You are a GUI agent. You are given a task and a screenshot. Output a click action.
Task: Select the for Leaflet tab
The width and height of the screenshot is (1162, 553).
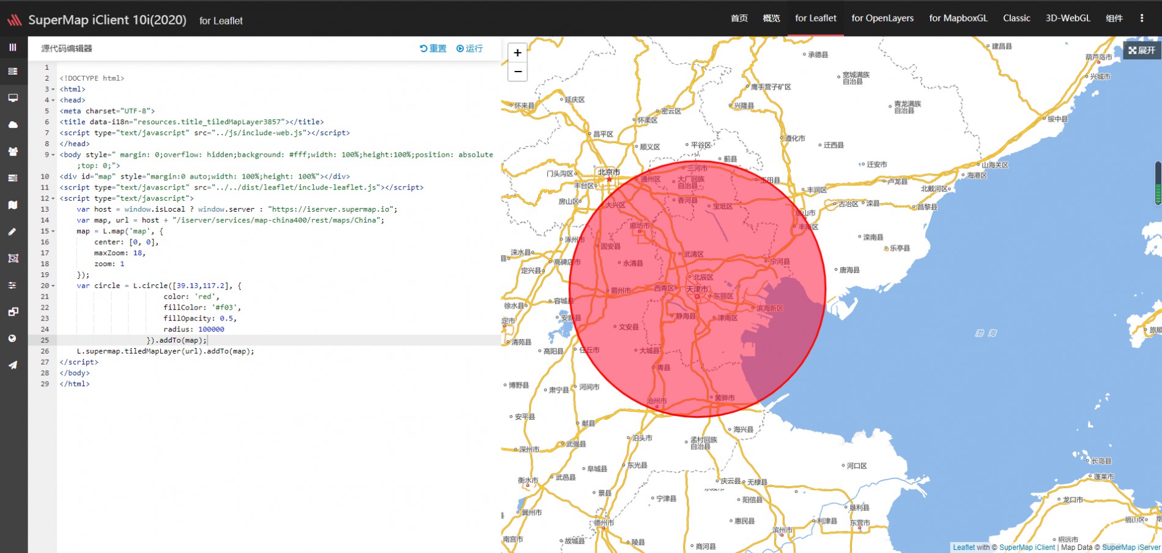(x=815, y=18)
